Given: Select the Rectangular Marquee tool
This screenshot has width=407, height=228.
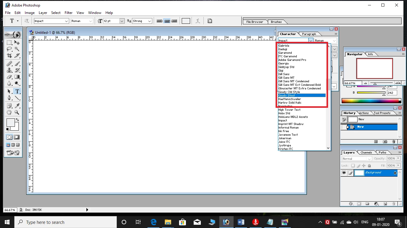Looking at the screenshot, I should click(9, 43).
